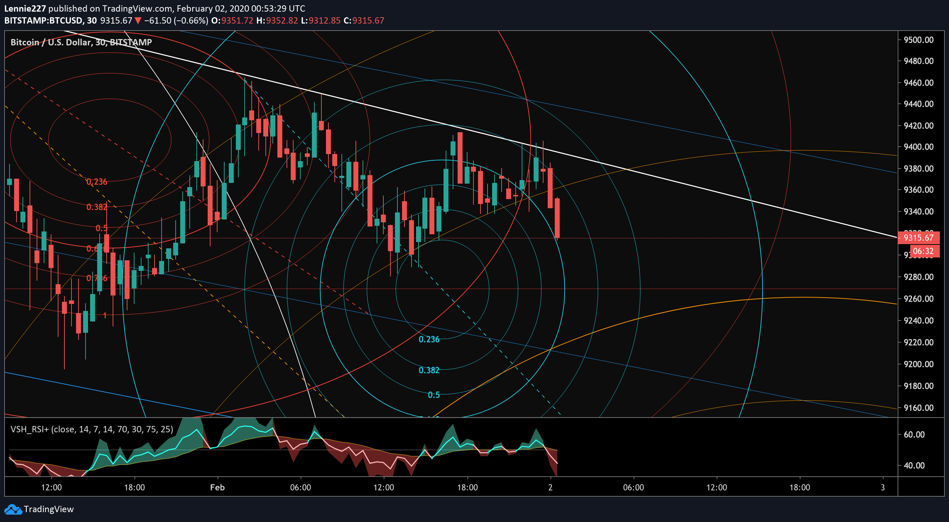This screenshot has height=522, width=949.
Task: Click the red 9315.67 current price tag
Action: coord(919,238)
